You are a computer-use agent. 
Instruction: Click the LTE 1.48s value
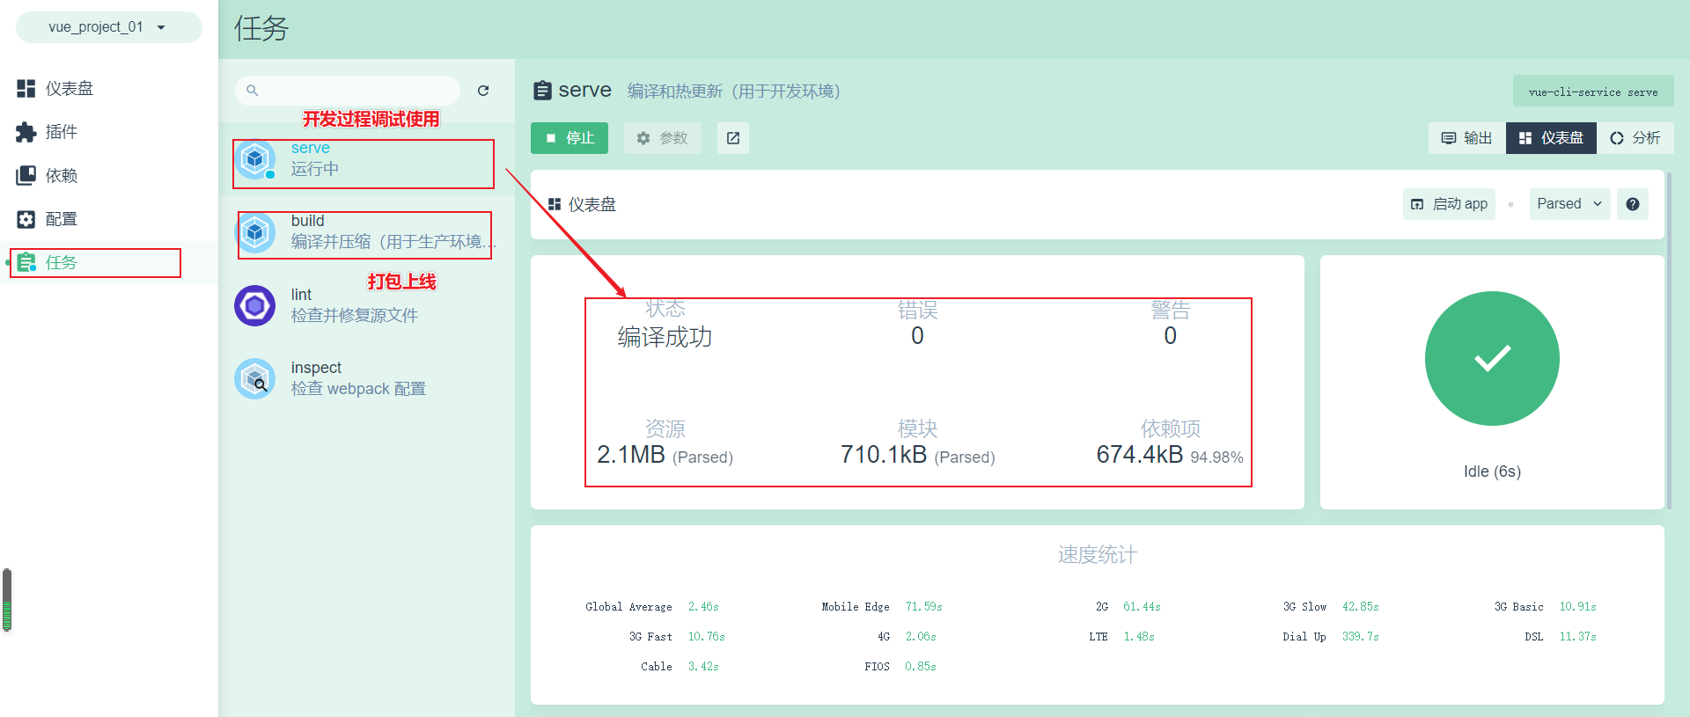[1139, 637]
